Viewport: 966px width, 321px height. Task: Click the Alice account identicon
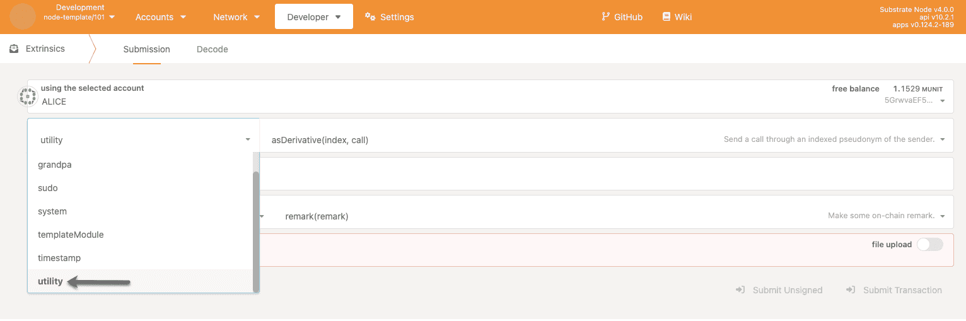(28, 96)
